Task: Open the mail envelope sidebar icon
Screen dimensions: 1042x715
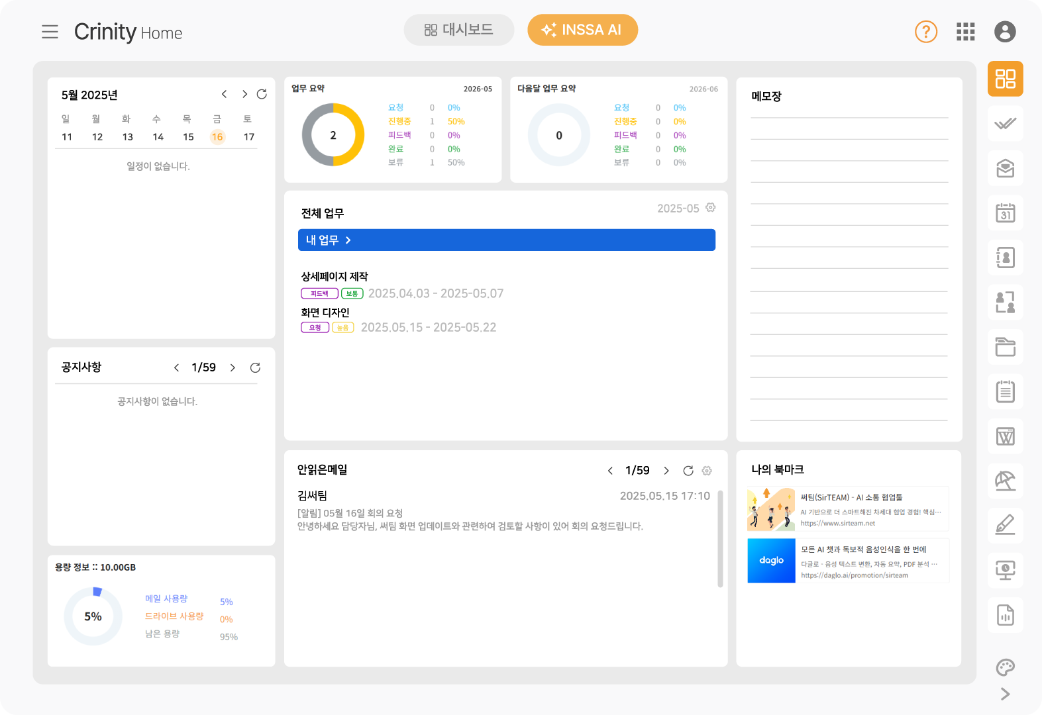Action: coord(1005,168)
